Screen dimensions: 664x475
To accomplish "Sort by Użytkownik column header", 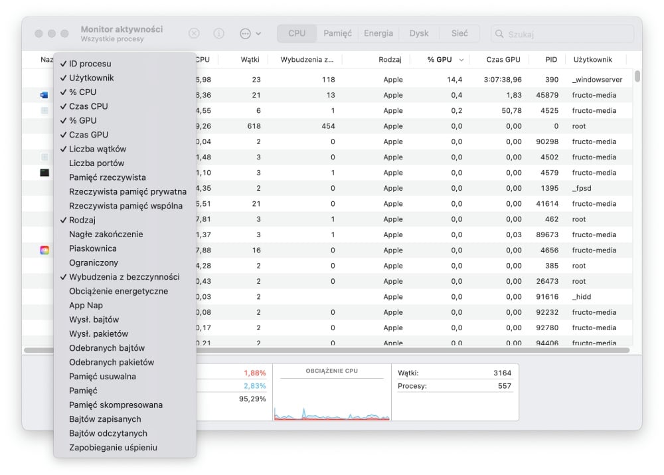I will click(592, 60).
